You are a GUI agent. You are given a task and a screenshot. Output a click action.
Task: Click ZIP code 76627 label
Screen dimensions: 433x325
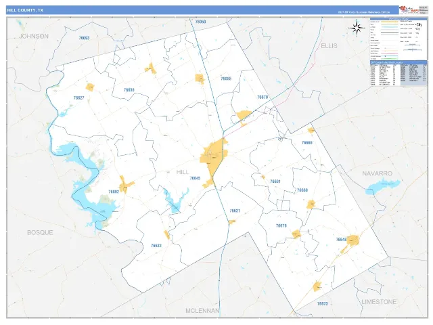(79, 97)
